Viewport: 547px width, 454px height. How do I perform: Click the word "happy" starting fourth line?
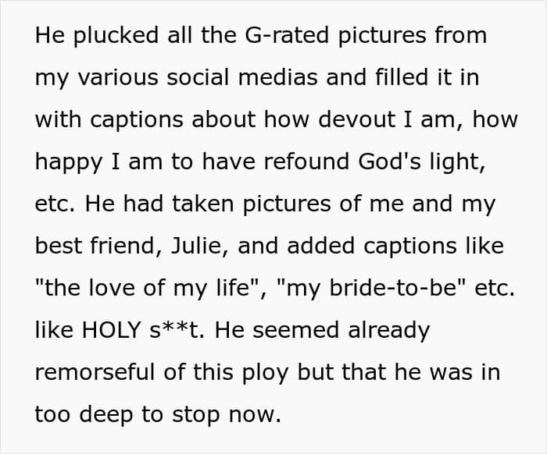point(69,162)
